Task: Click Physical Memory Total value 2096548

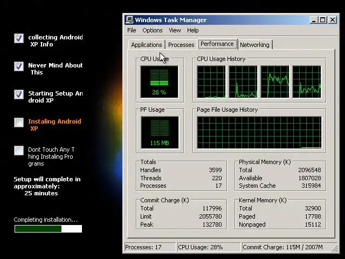Action: coord(309,170)
